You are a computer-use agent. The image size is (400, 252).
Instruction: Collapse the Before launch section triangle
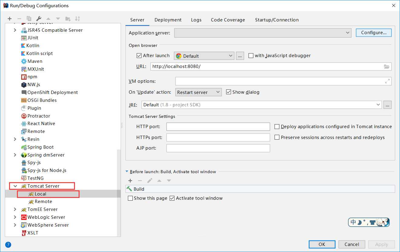point(127,172)
